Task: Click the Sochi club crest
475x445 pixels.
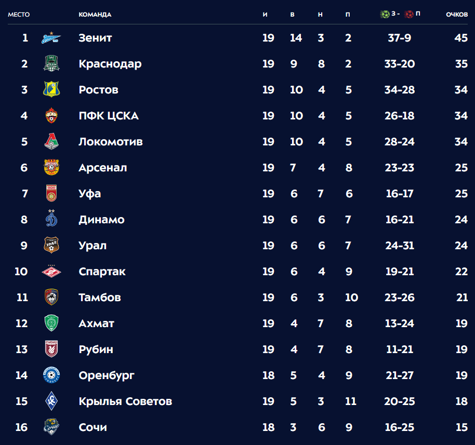Action: (51, 427)
